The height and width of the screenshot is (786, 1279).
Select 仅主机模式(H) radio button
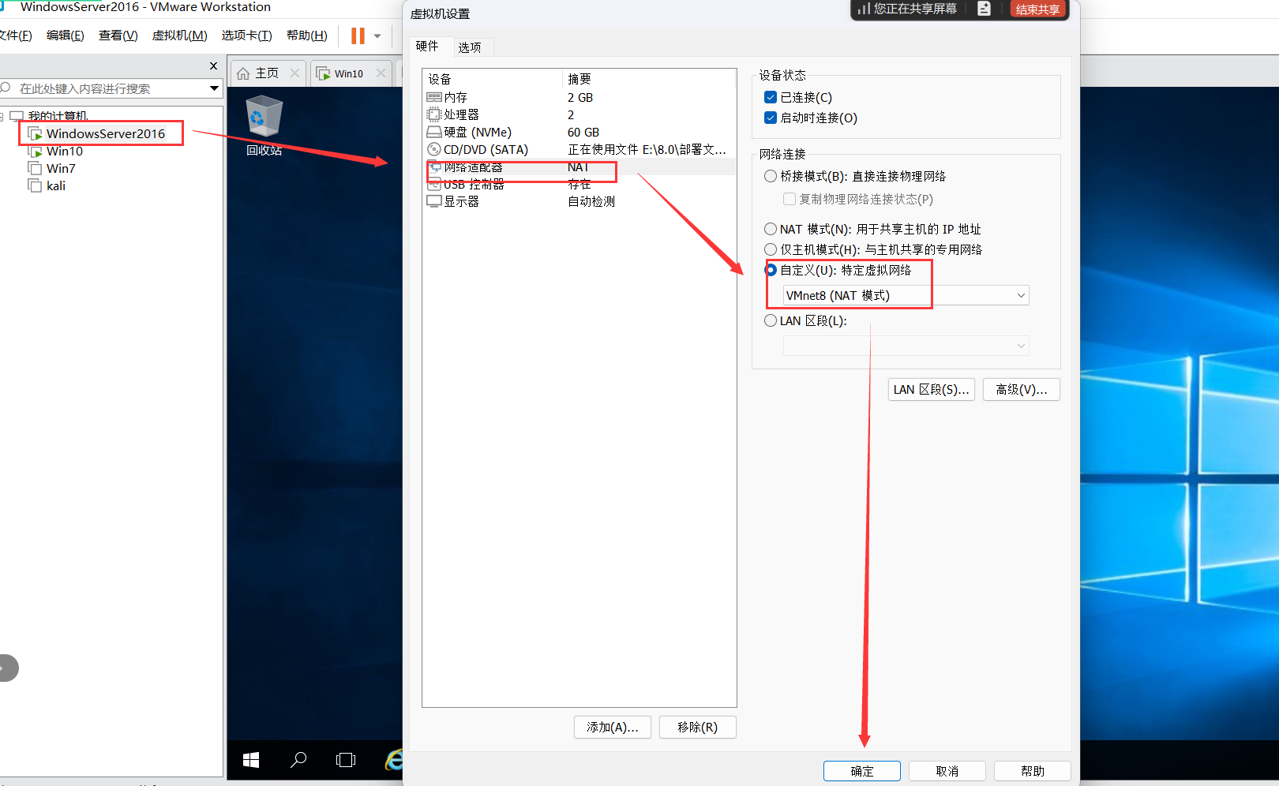click(x=771, y=249)
